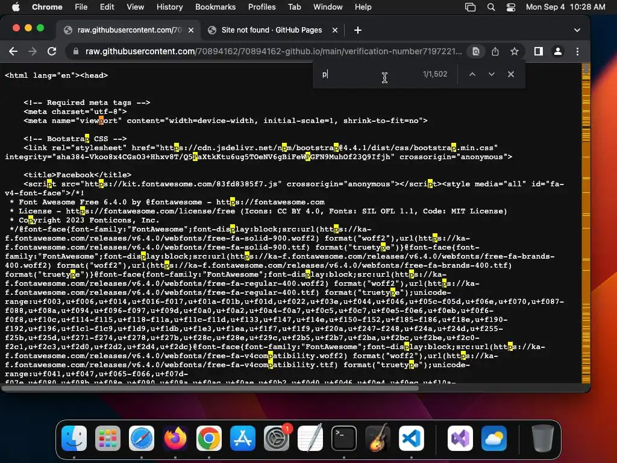Open Finder from the Dock

tap(74, 438)
